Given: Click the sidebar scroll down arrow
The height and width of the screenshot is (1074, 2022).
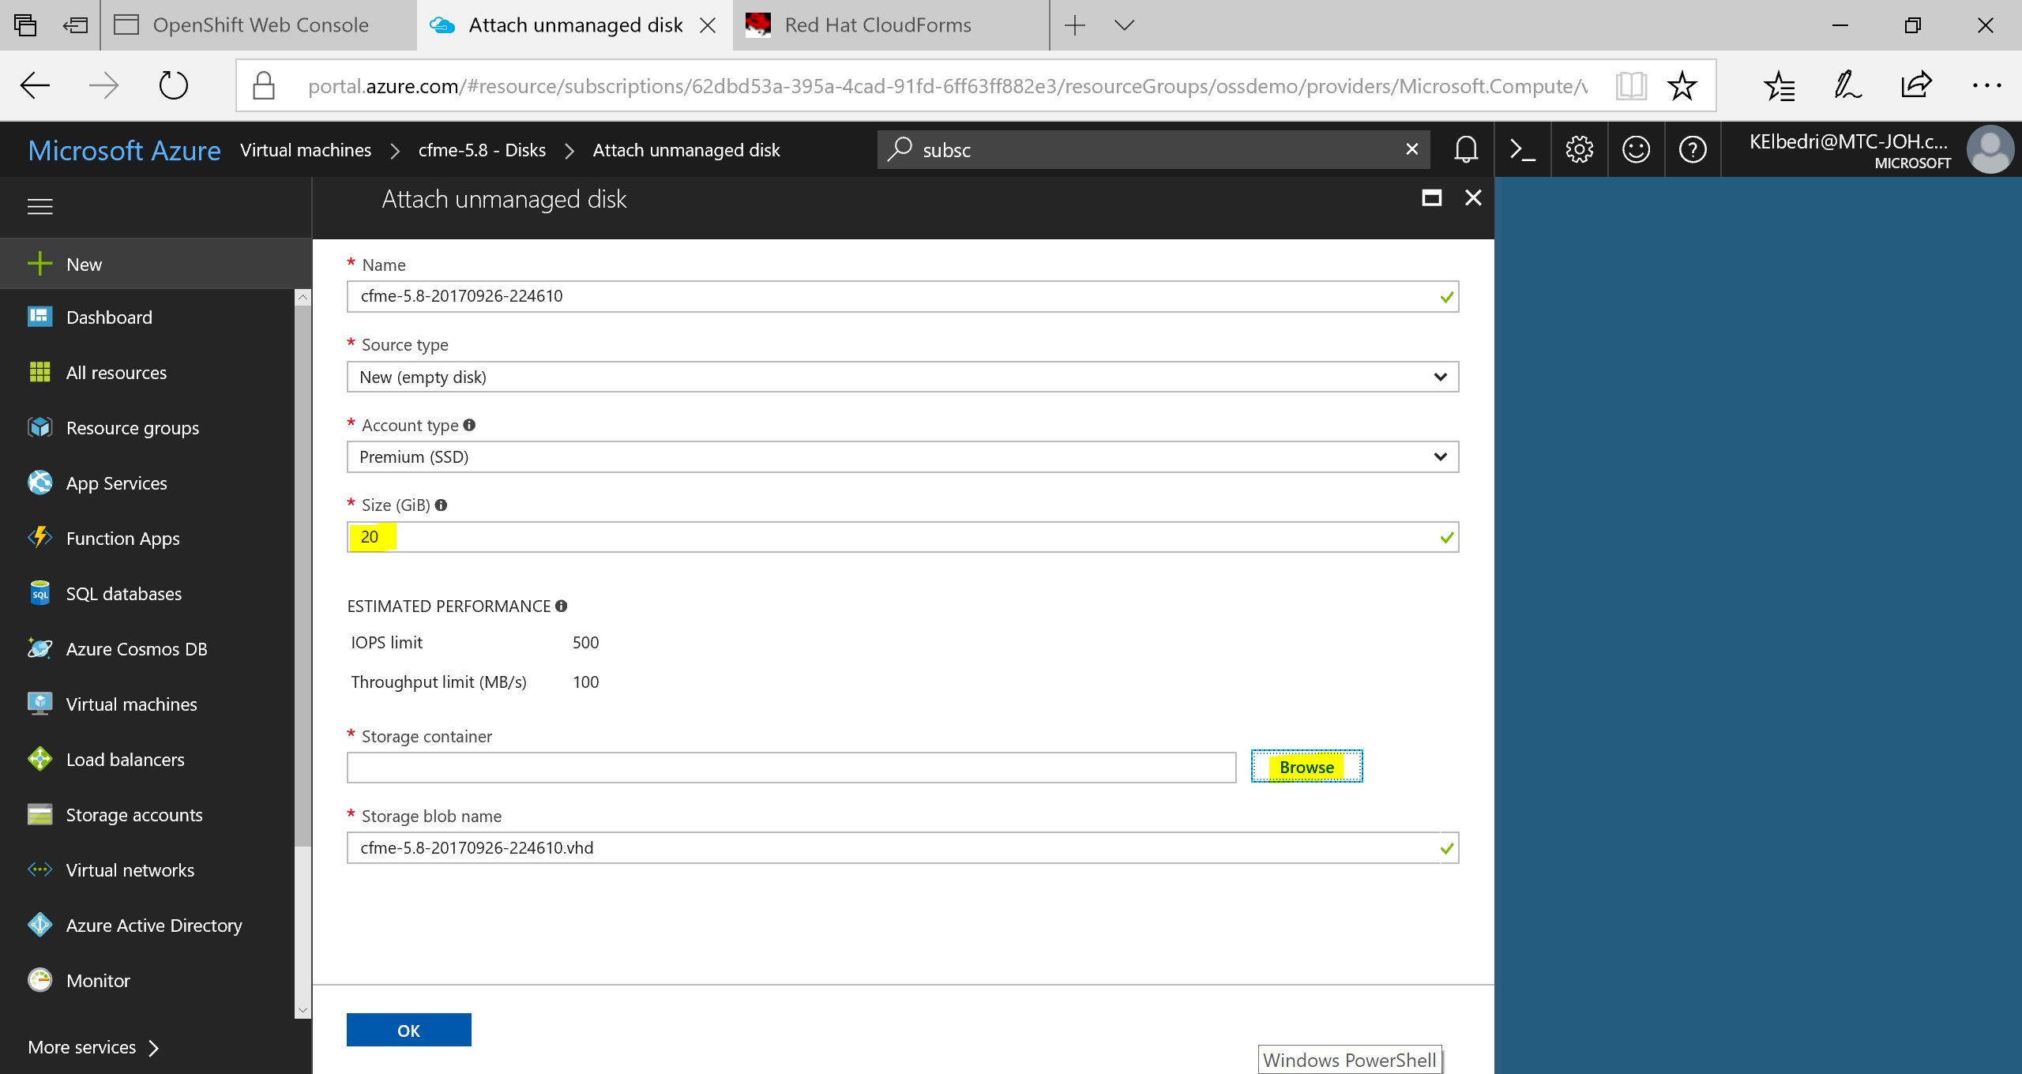Looking at the screenshot, I should pyautogui.click(x=303, y=1009).
